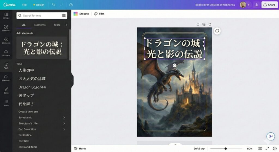Switch to the Elements tab in panel

pos(40,25)
